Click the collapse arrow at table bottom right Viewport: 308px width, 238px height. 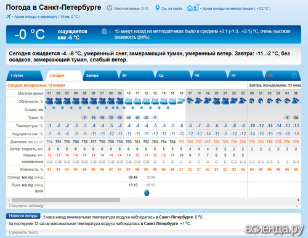[297, 205]
